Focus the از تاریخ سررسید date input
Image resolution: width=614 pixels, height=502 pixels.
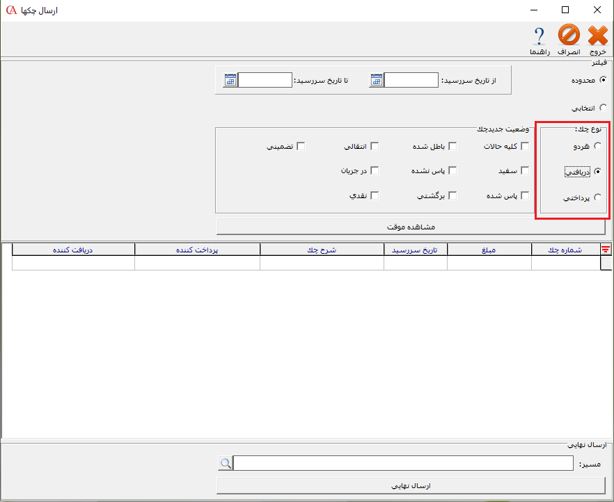[411, 80]
